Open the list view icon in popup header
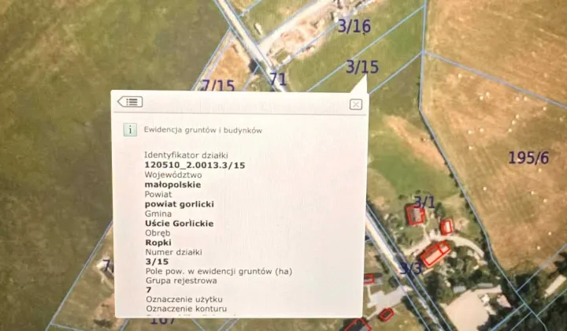The image size is (567, 331). [x=130, y=102]
